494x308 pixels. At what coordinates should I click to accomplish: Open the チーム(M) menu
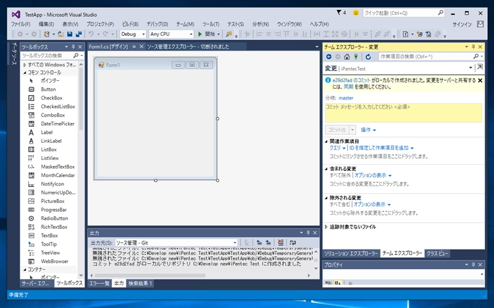[x=185, y=24]
